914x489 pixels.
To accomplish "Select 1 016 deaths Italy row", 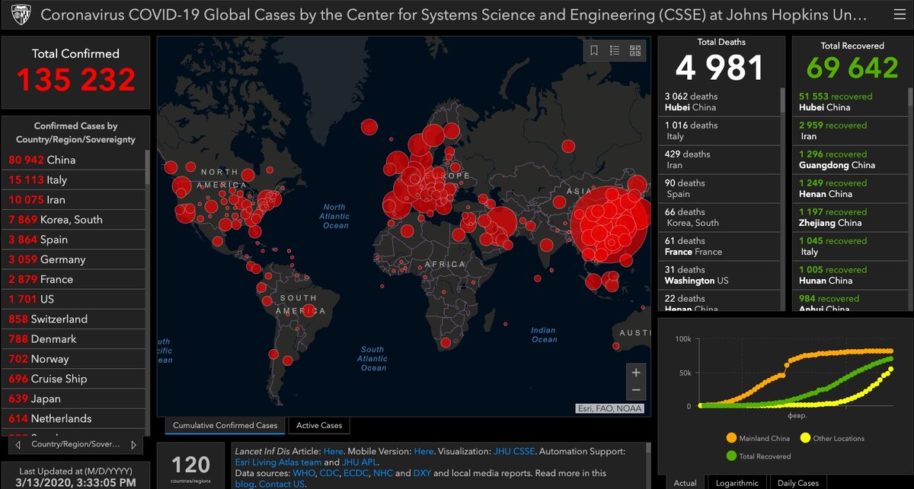I will pos(719,131).
